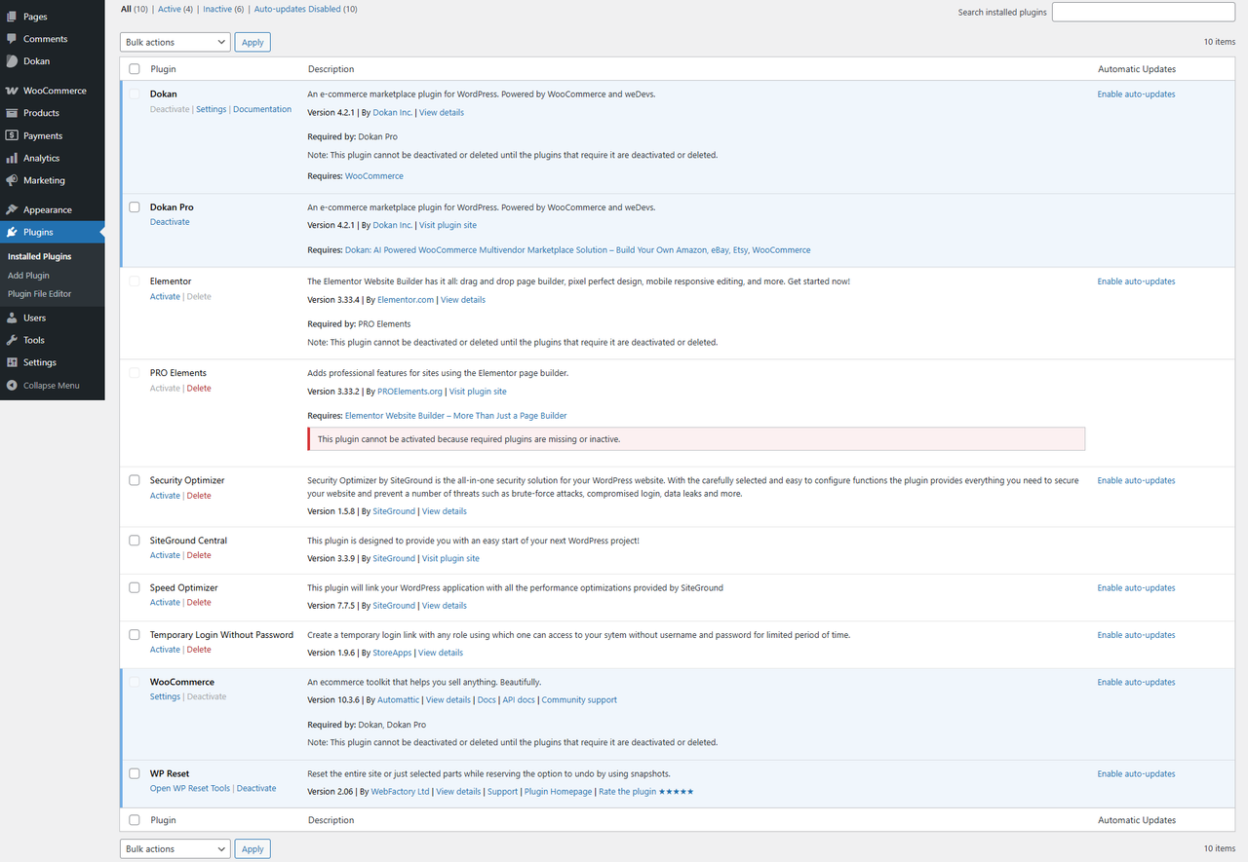The height and width of the screenshot is (862, 1248).
Task: Enable auto-updates for Security Optimizer
Action: click(x=1136, y=480)
